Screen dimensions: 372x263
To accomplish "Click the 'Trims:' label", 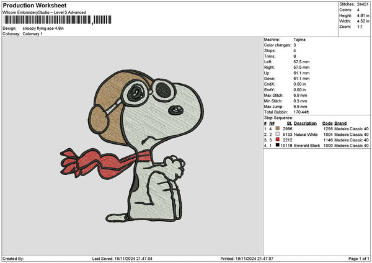I will pos(270,56).
